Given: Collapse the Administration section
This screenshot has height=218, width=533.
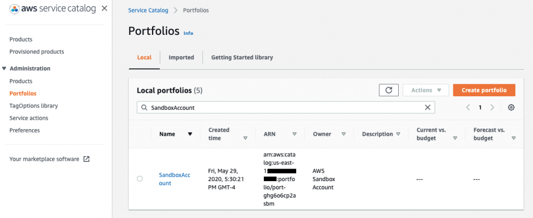Looking at the screenshot, I should pos(5,69).
